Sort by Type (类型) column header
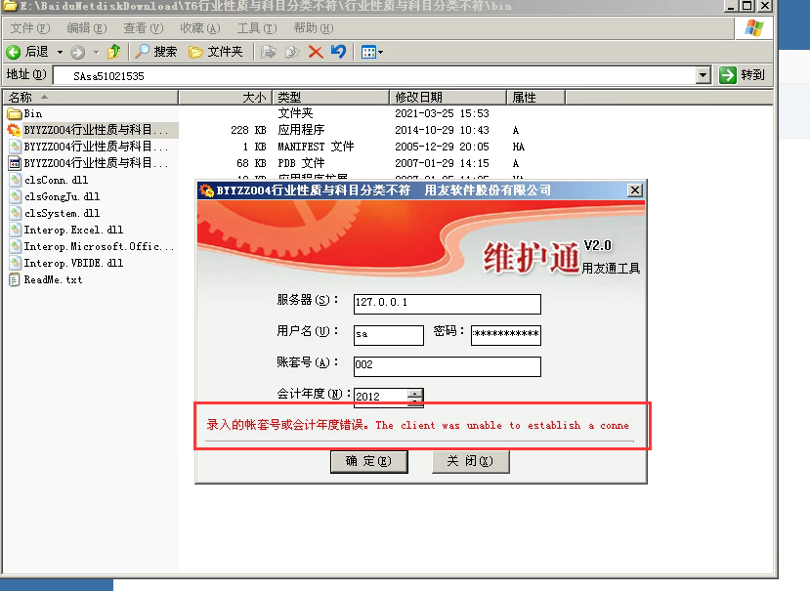 click(330, 97)
